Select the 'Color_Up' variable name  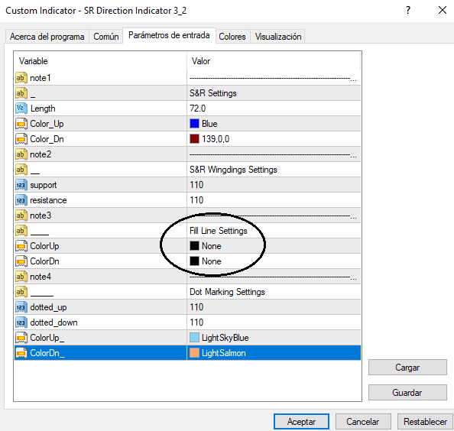[x=47, y=124]
